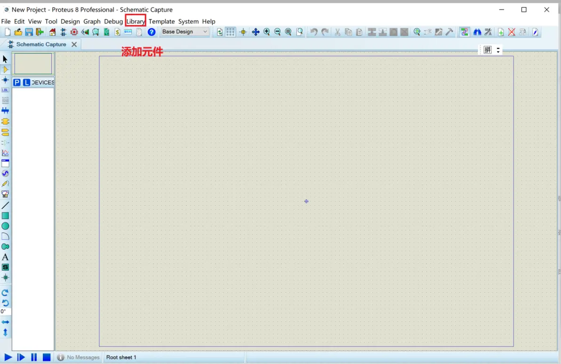Open a project with the folder icon

pyautogui.click(x=18, y=32)
